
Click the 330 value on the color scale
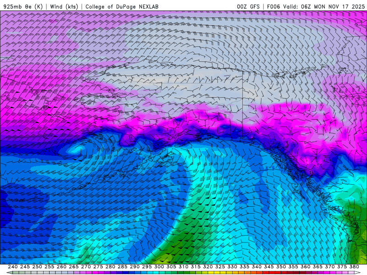pyautogui.click(x=232, y=267)
